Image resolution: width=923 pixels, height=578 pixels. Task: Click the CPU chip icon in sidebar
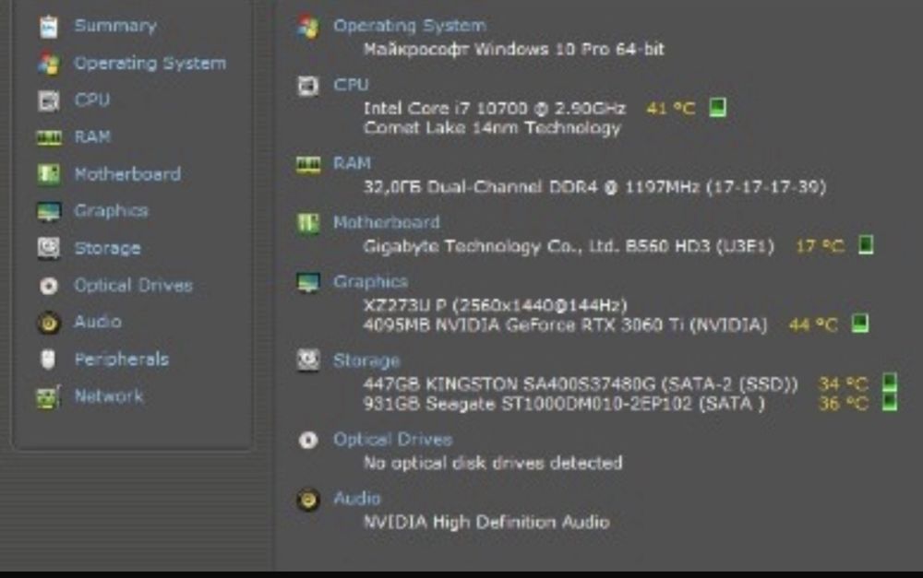pyautogui.click(x=49, y=100)
